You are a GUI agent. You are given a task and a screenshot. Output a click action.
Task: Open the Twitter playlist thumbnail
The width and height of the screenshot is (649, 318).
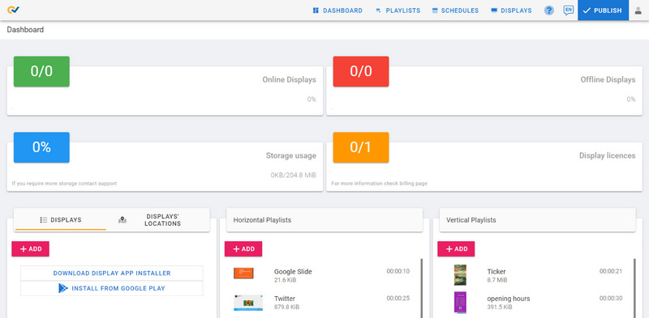248,303
